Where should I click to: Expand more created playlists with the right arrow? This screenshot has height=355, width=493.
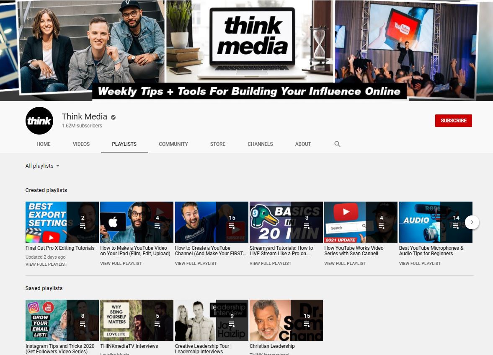[x=472, y=222]
